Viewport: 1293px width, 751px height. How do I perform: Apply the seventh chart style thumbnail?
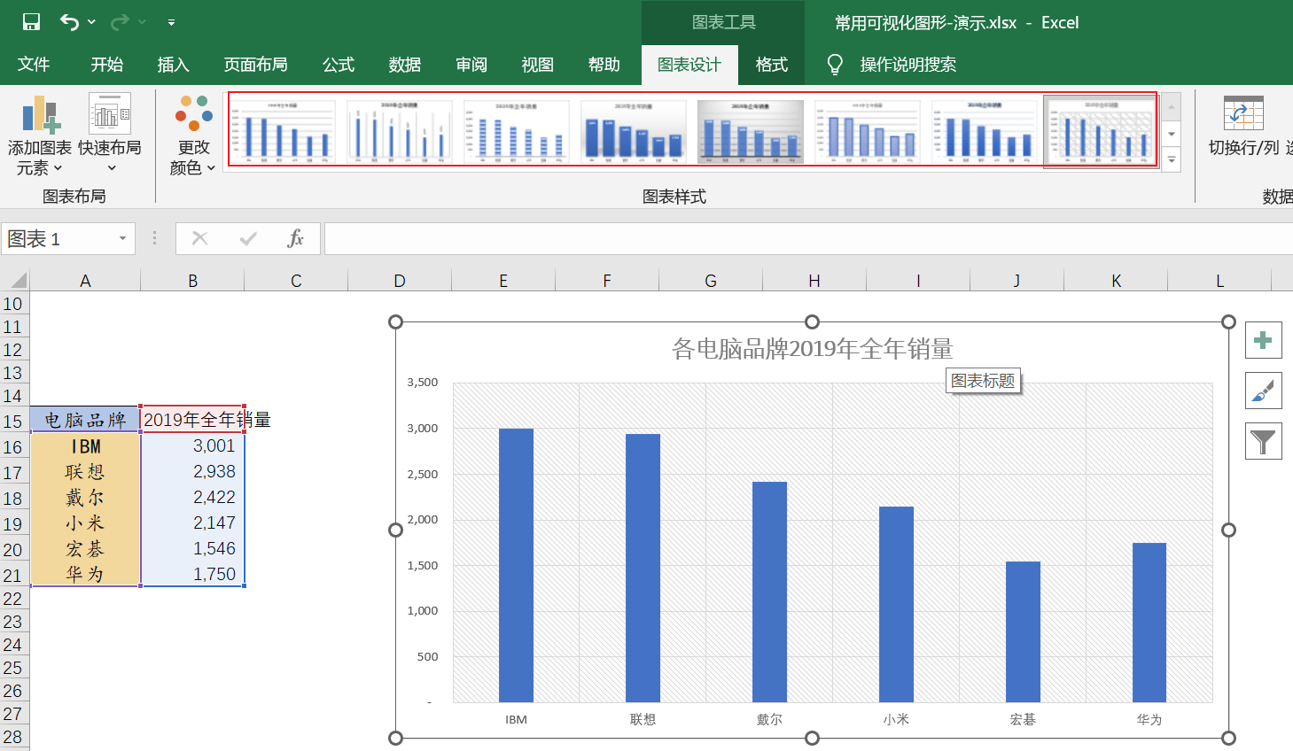coord(985,131)
